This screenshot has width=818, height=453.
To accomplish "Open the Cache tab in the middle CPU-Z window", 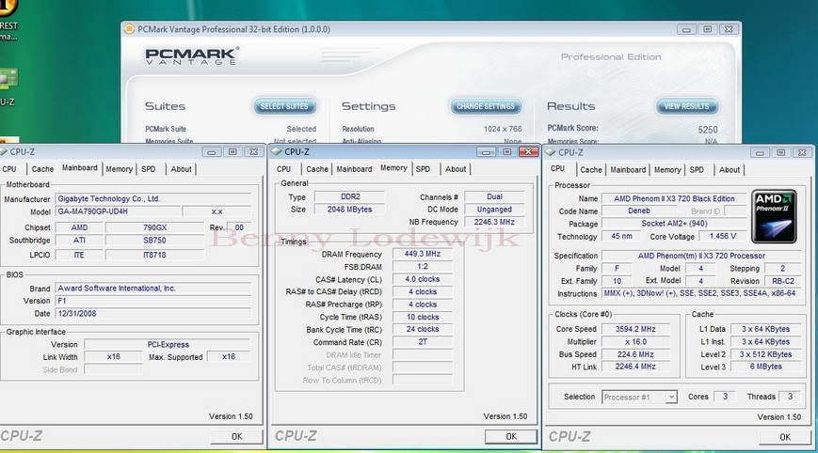I will coord(317,169).
